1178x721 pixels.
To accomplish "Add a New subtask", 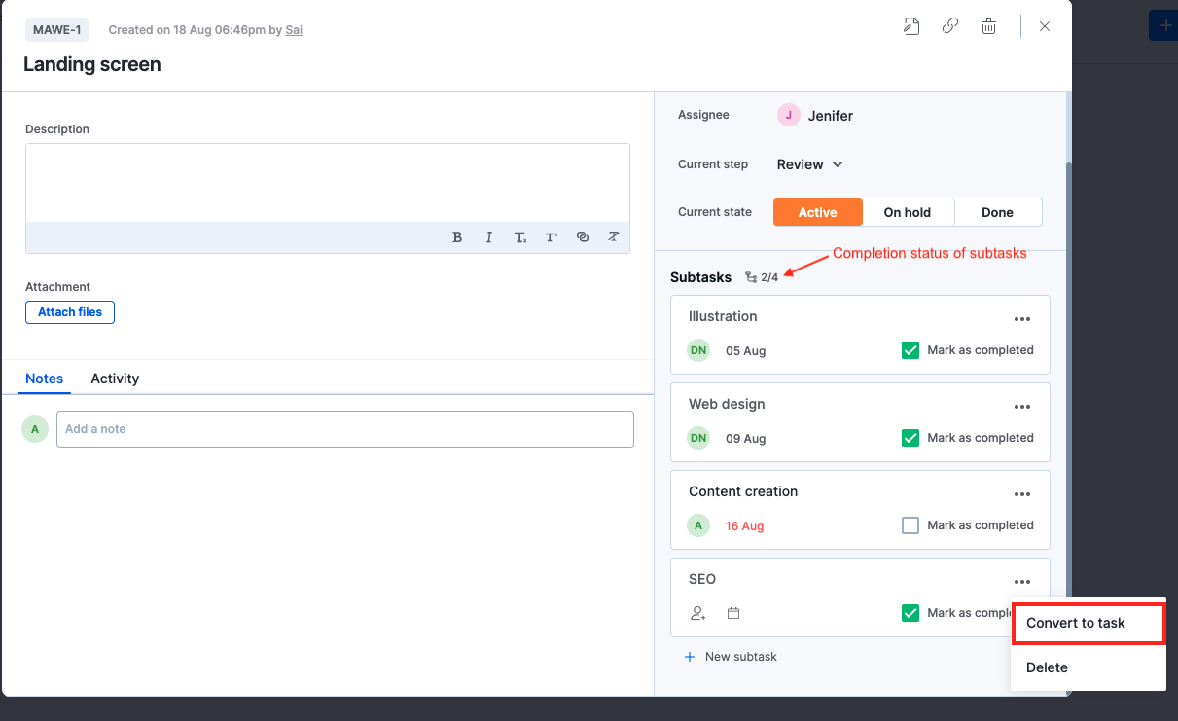I will 731,657.
